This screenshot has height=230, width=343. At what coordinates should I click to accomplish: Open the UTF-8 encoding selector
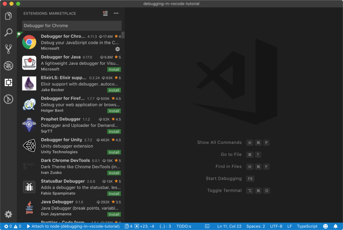pyautogui.click(x=276, y=226)
